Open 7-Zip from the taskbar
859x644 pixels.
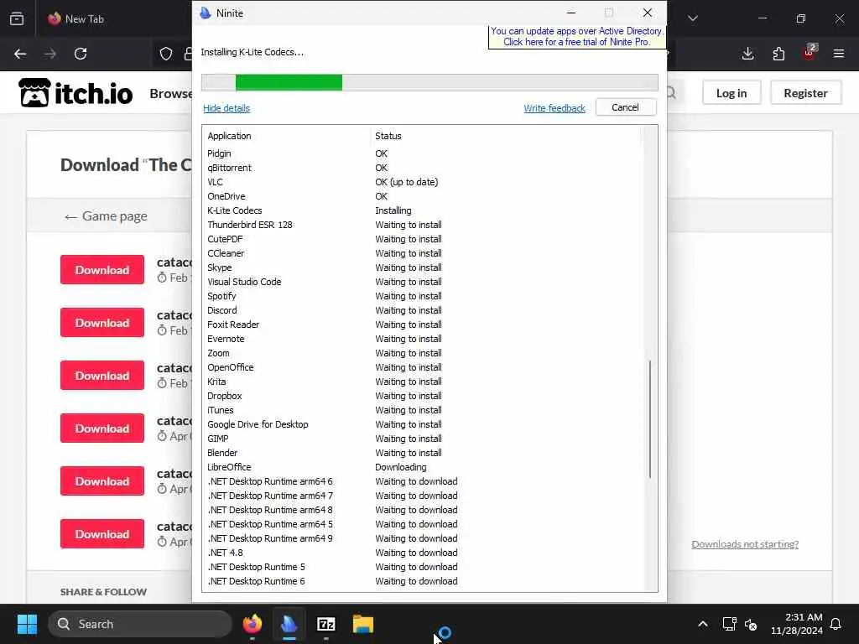326,624
